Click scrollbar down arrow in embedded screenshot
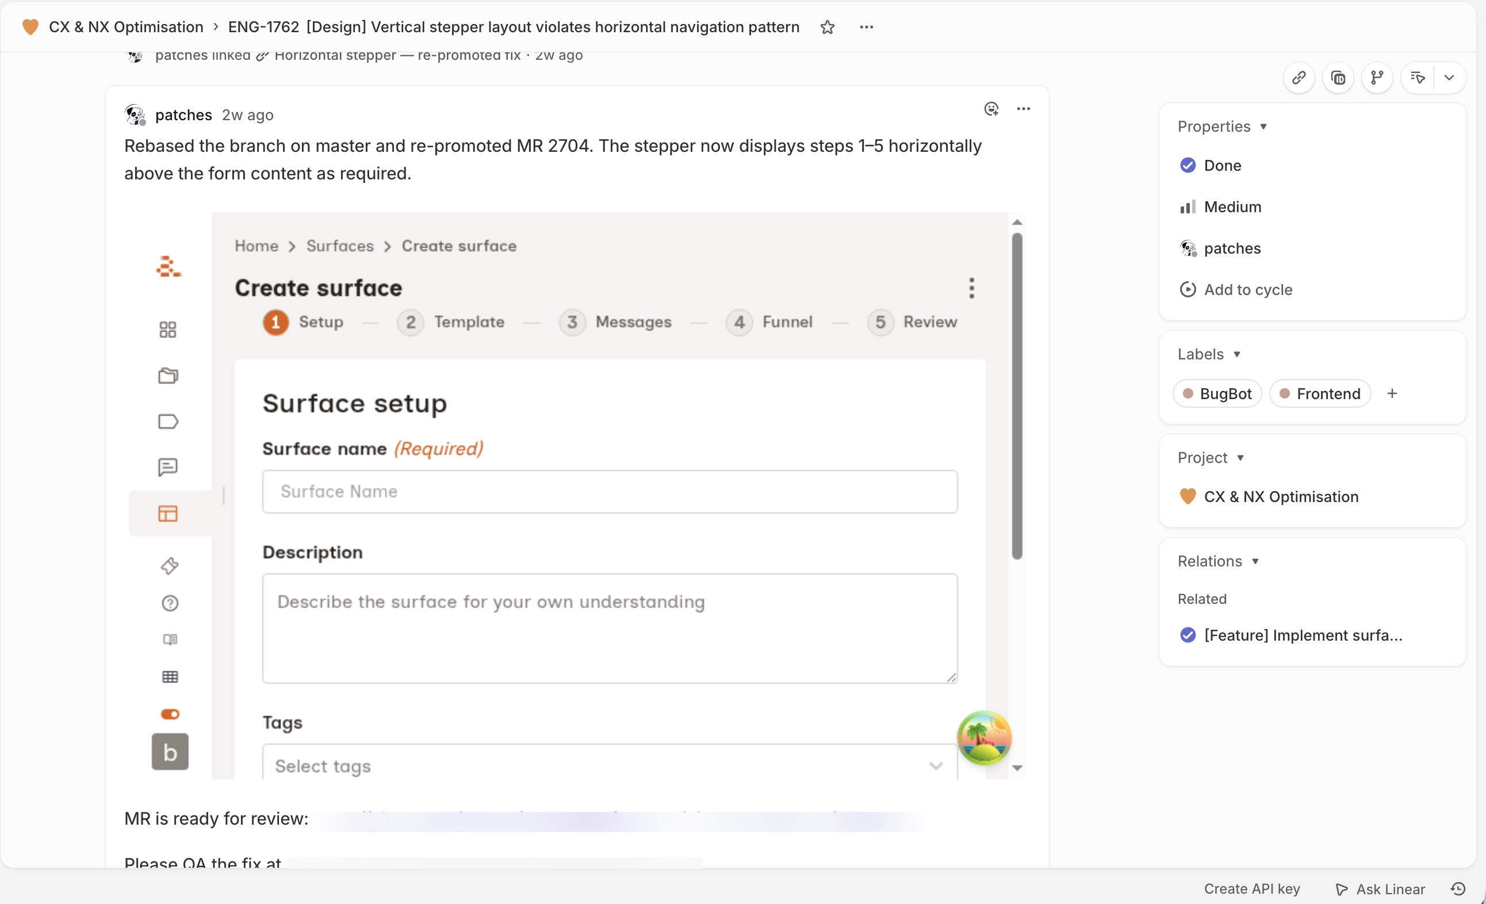Image resolution: width=1486 pixels, height=904 pixels. [1017, 768]
